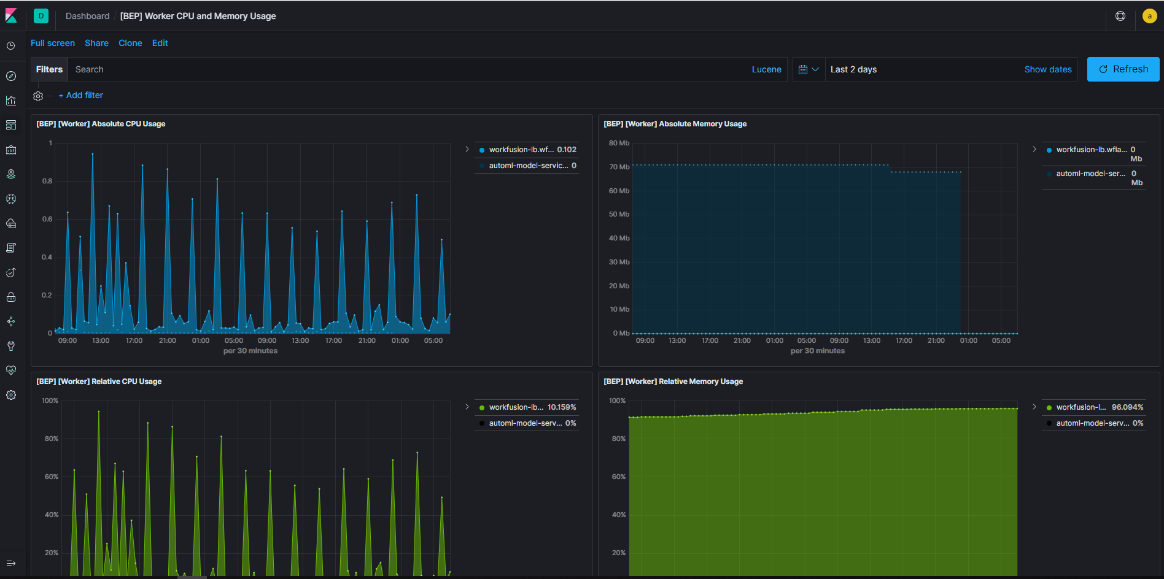
Task: Open the Dev Tools icon in sidebar
Action: coord(11,346)
